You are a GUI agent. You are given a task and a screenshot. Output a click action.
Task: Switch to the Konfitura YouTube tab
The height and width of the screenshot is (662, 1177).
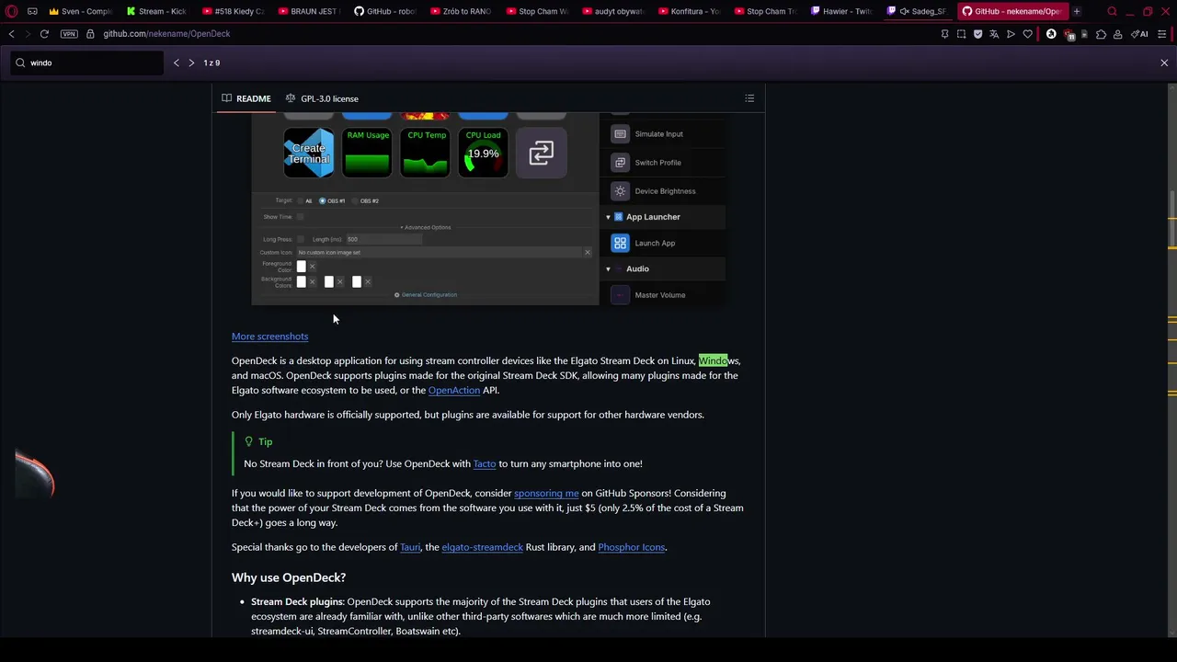click(x=688, y=11)
